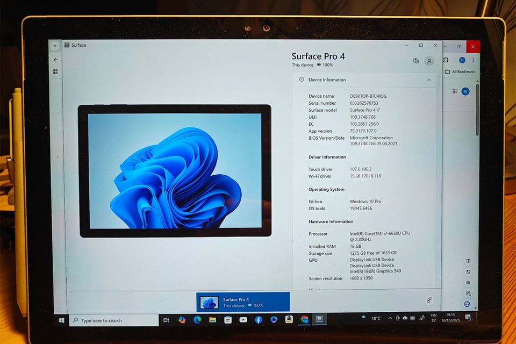Open the All Bookmarks folder in Chrome
The width and height of the screenshot is (516, 344).
pos(460,71)
